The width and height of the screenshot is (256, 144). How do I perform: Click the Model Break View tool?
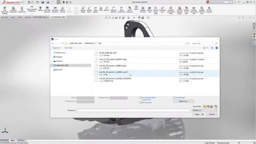click(x=156, y=10)
